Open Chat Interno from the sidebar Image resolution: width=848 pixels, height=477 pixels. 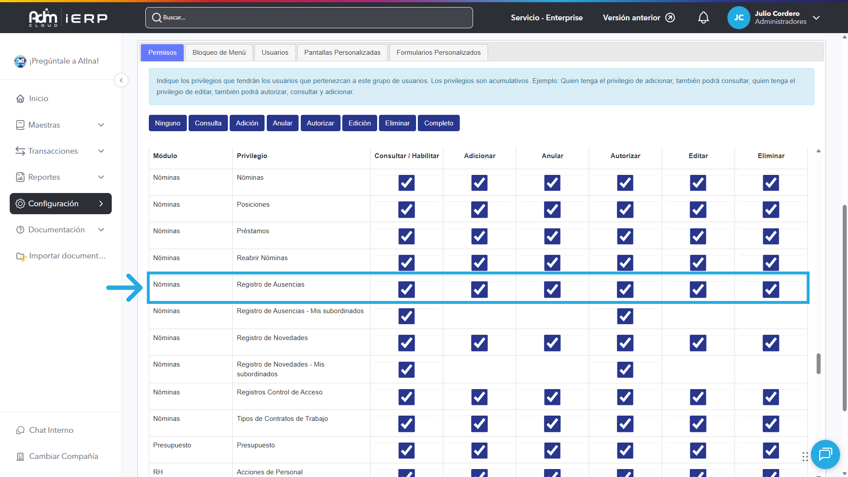[x=51, y=430]
